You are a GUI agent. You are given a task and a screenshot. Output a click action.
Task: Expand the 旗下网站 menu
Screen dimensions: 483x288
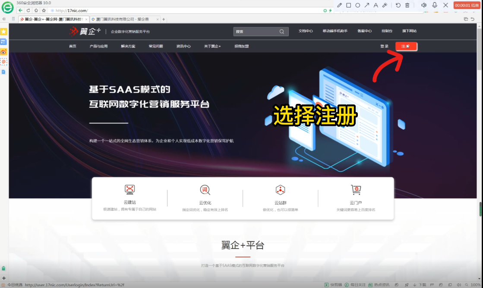point(409,31)
